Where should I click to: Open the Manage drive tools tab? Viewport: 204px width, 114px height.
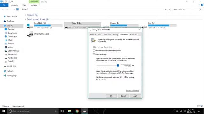pos(34,5)
